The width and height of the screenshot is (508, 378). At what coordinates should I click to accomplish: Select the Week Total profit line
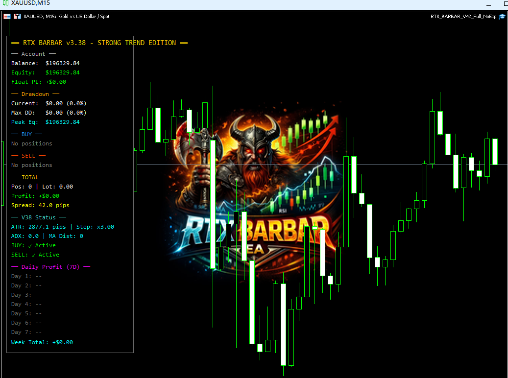[x=42, y=342]
